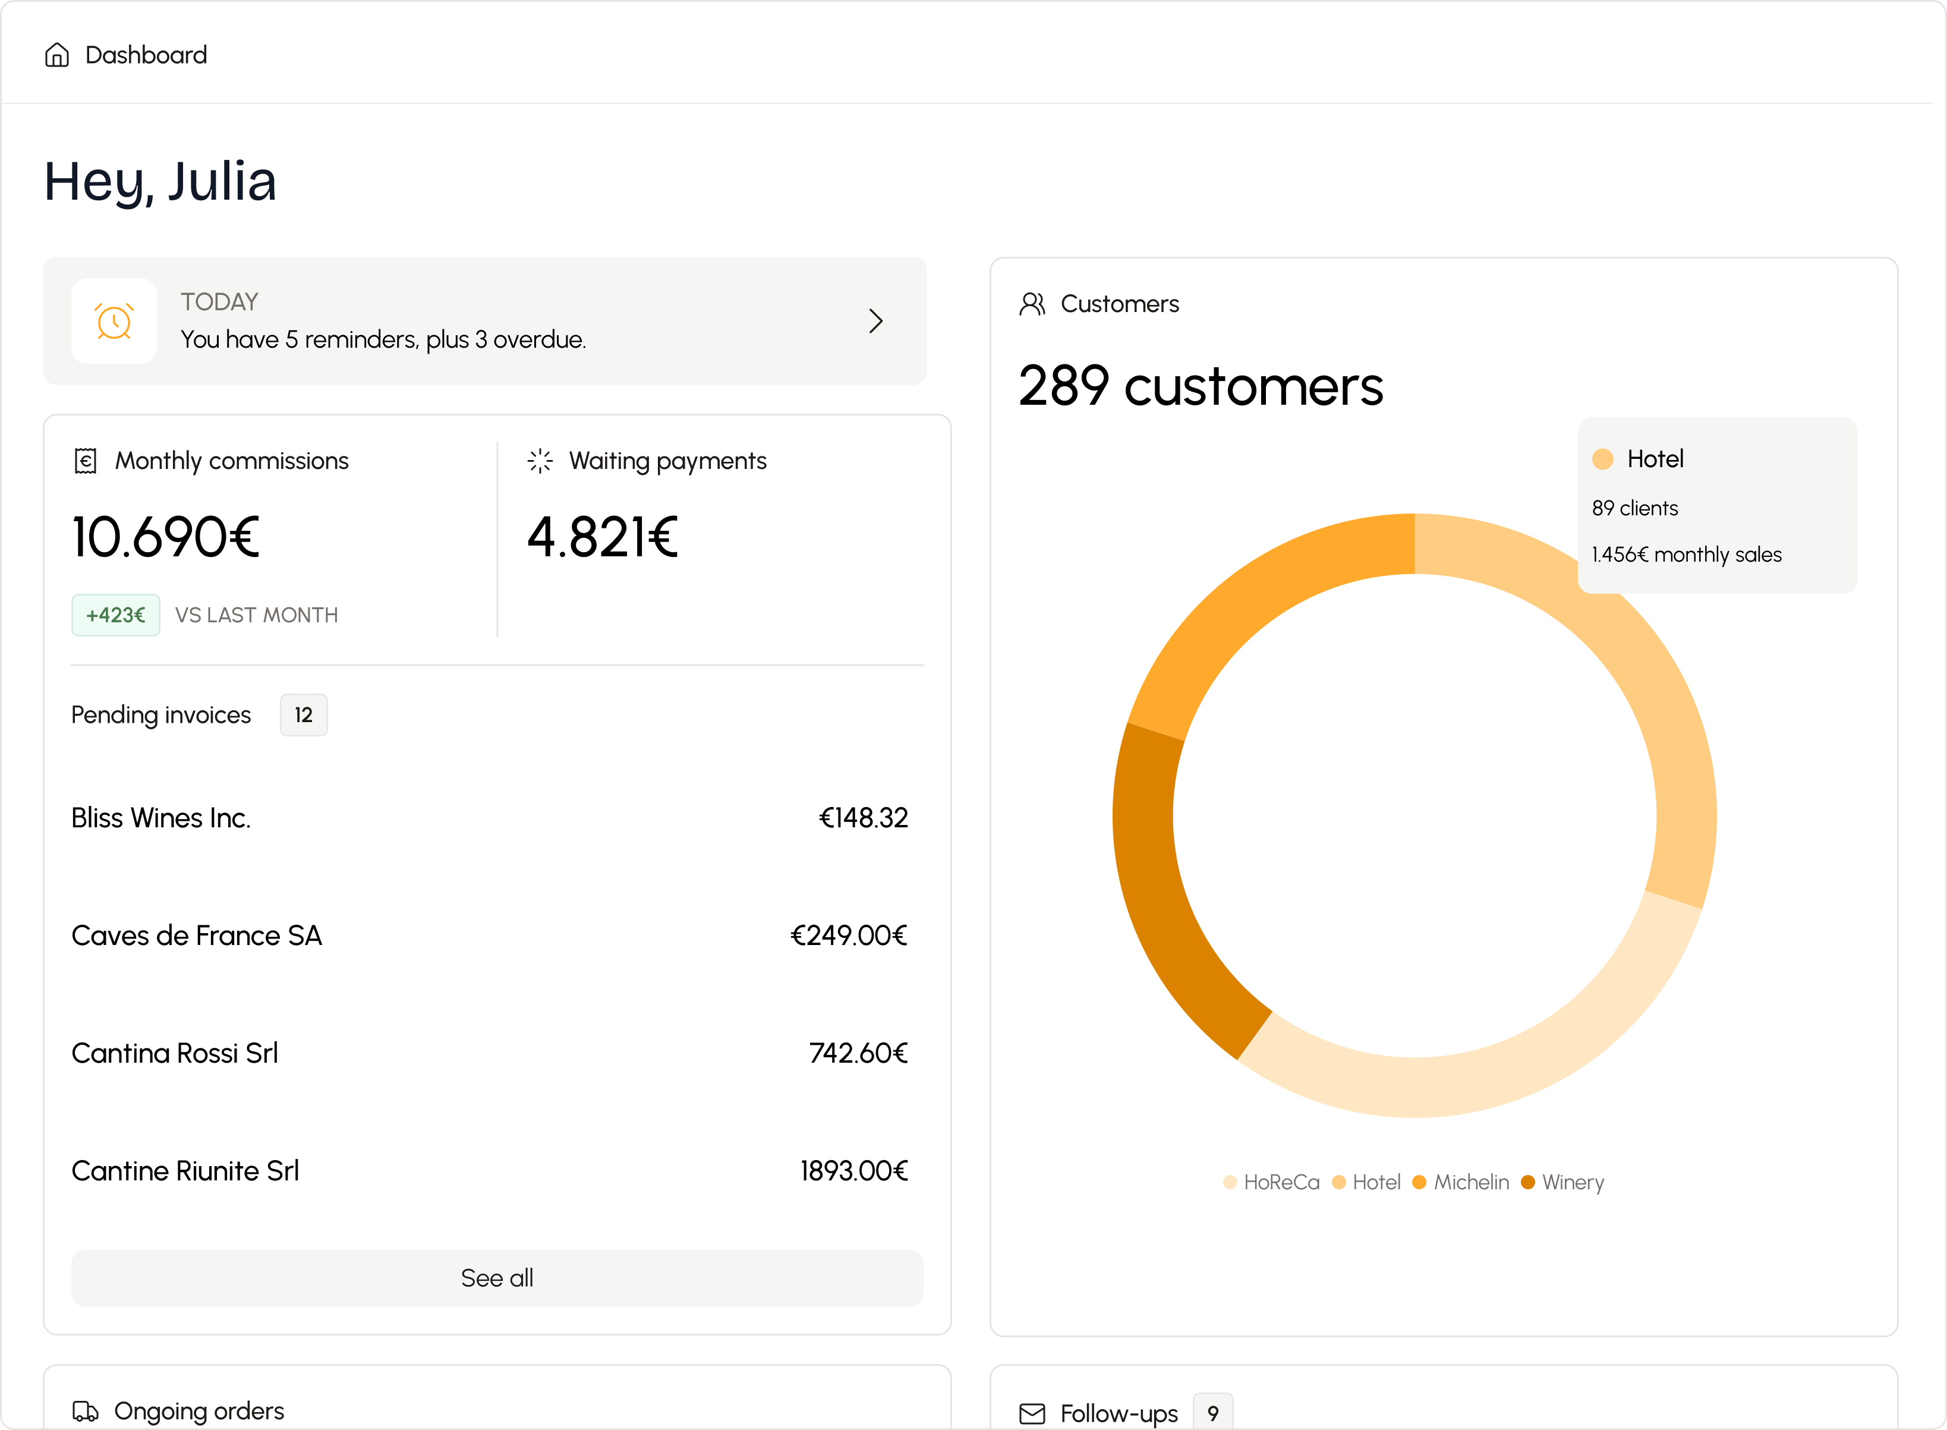
Task: Click the Waiting payments spinner icon
Action: point(540,461)
